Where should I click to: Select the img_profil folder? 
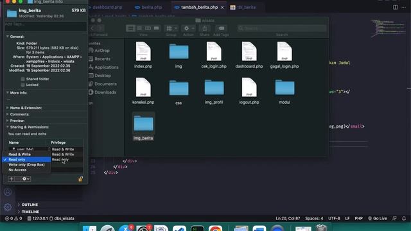pos(214,88)
